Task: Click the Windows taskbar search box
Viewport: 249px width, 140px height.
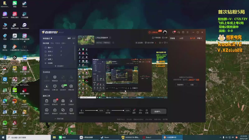Action: point(28,137)
